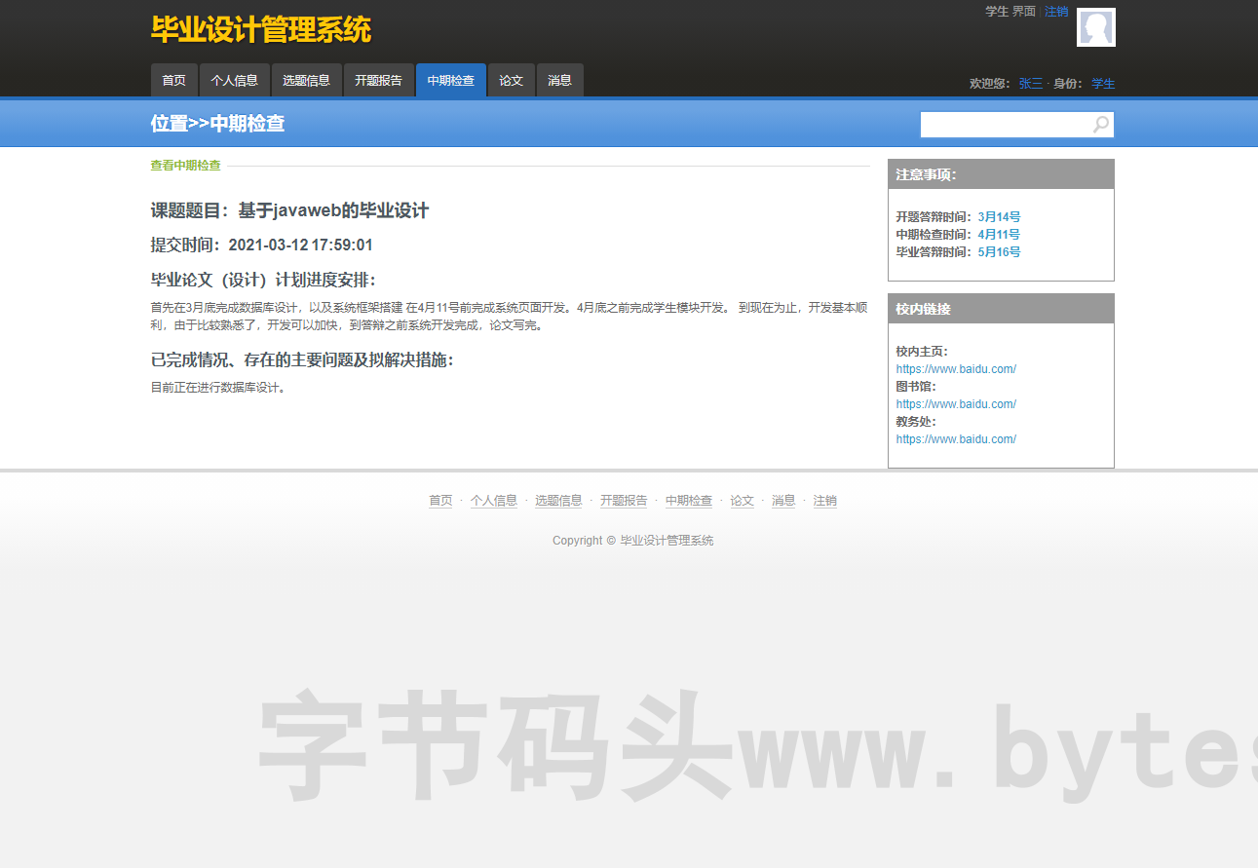Click the 学生 identity link

tap(1103, 84)
